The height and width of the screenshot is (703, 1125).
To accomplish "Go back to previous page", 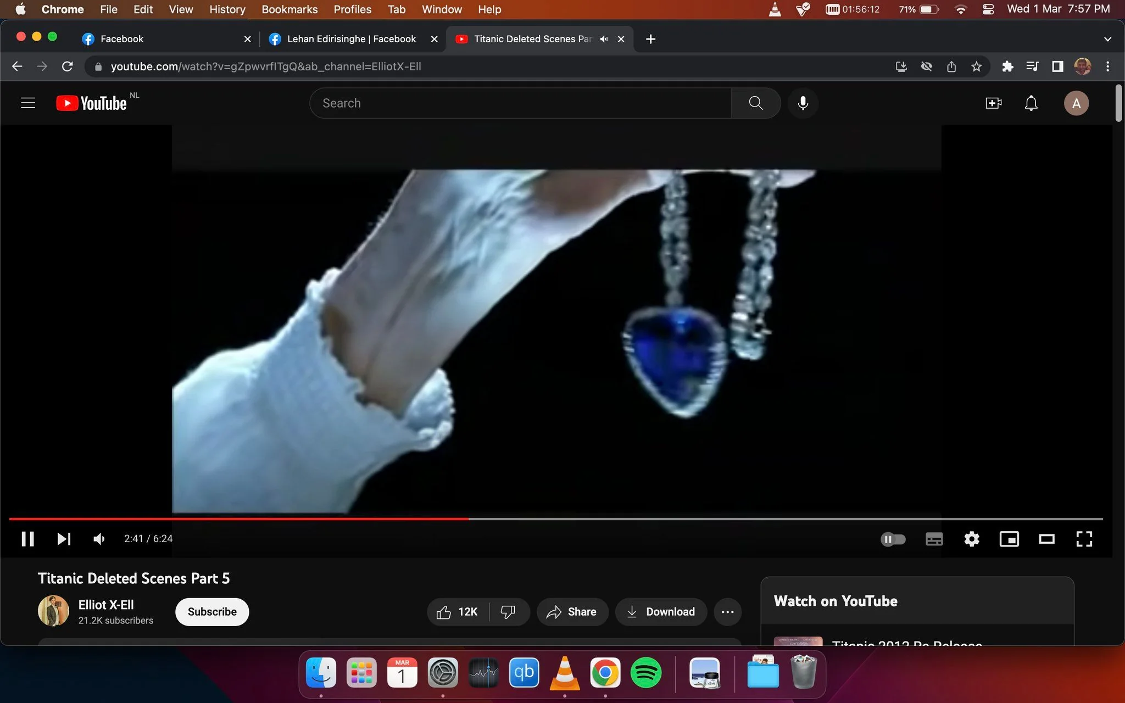I will [17, 66].
